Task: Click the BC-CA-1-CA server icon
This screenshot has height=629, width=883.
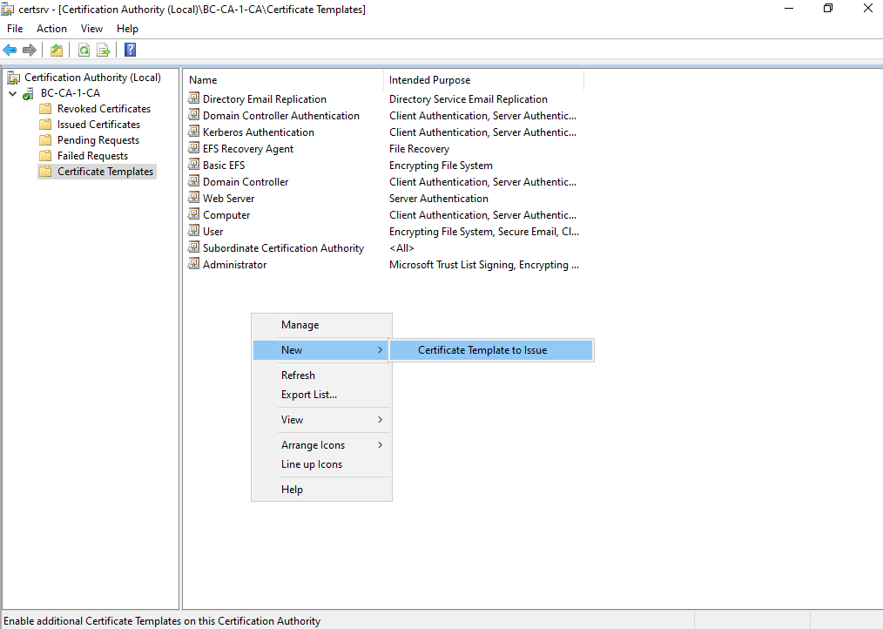Action: (28, 93)
